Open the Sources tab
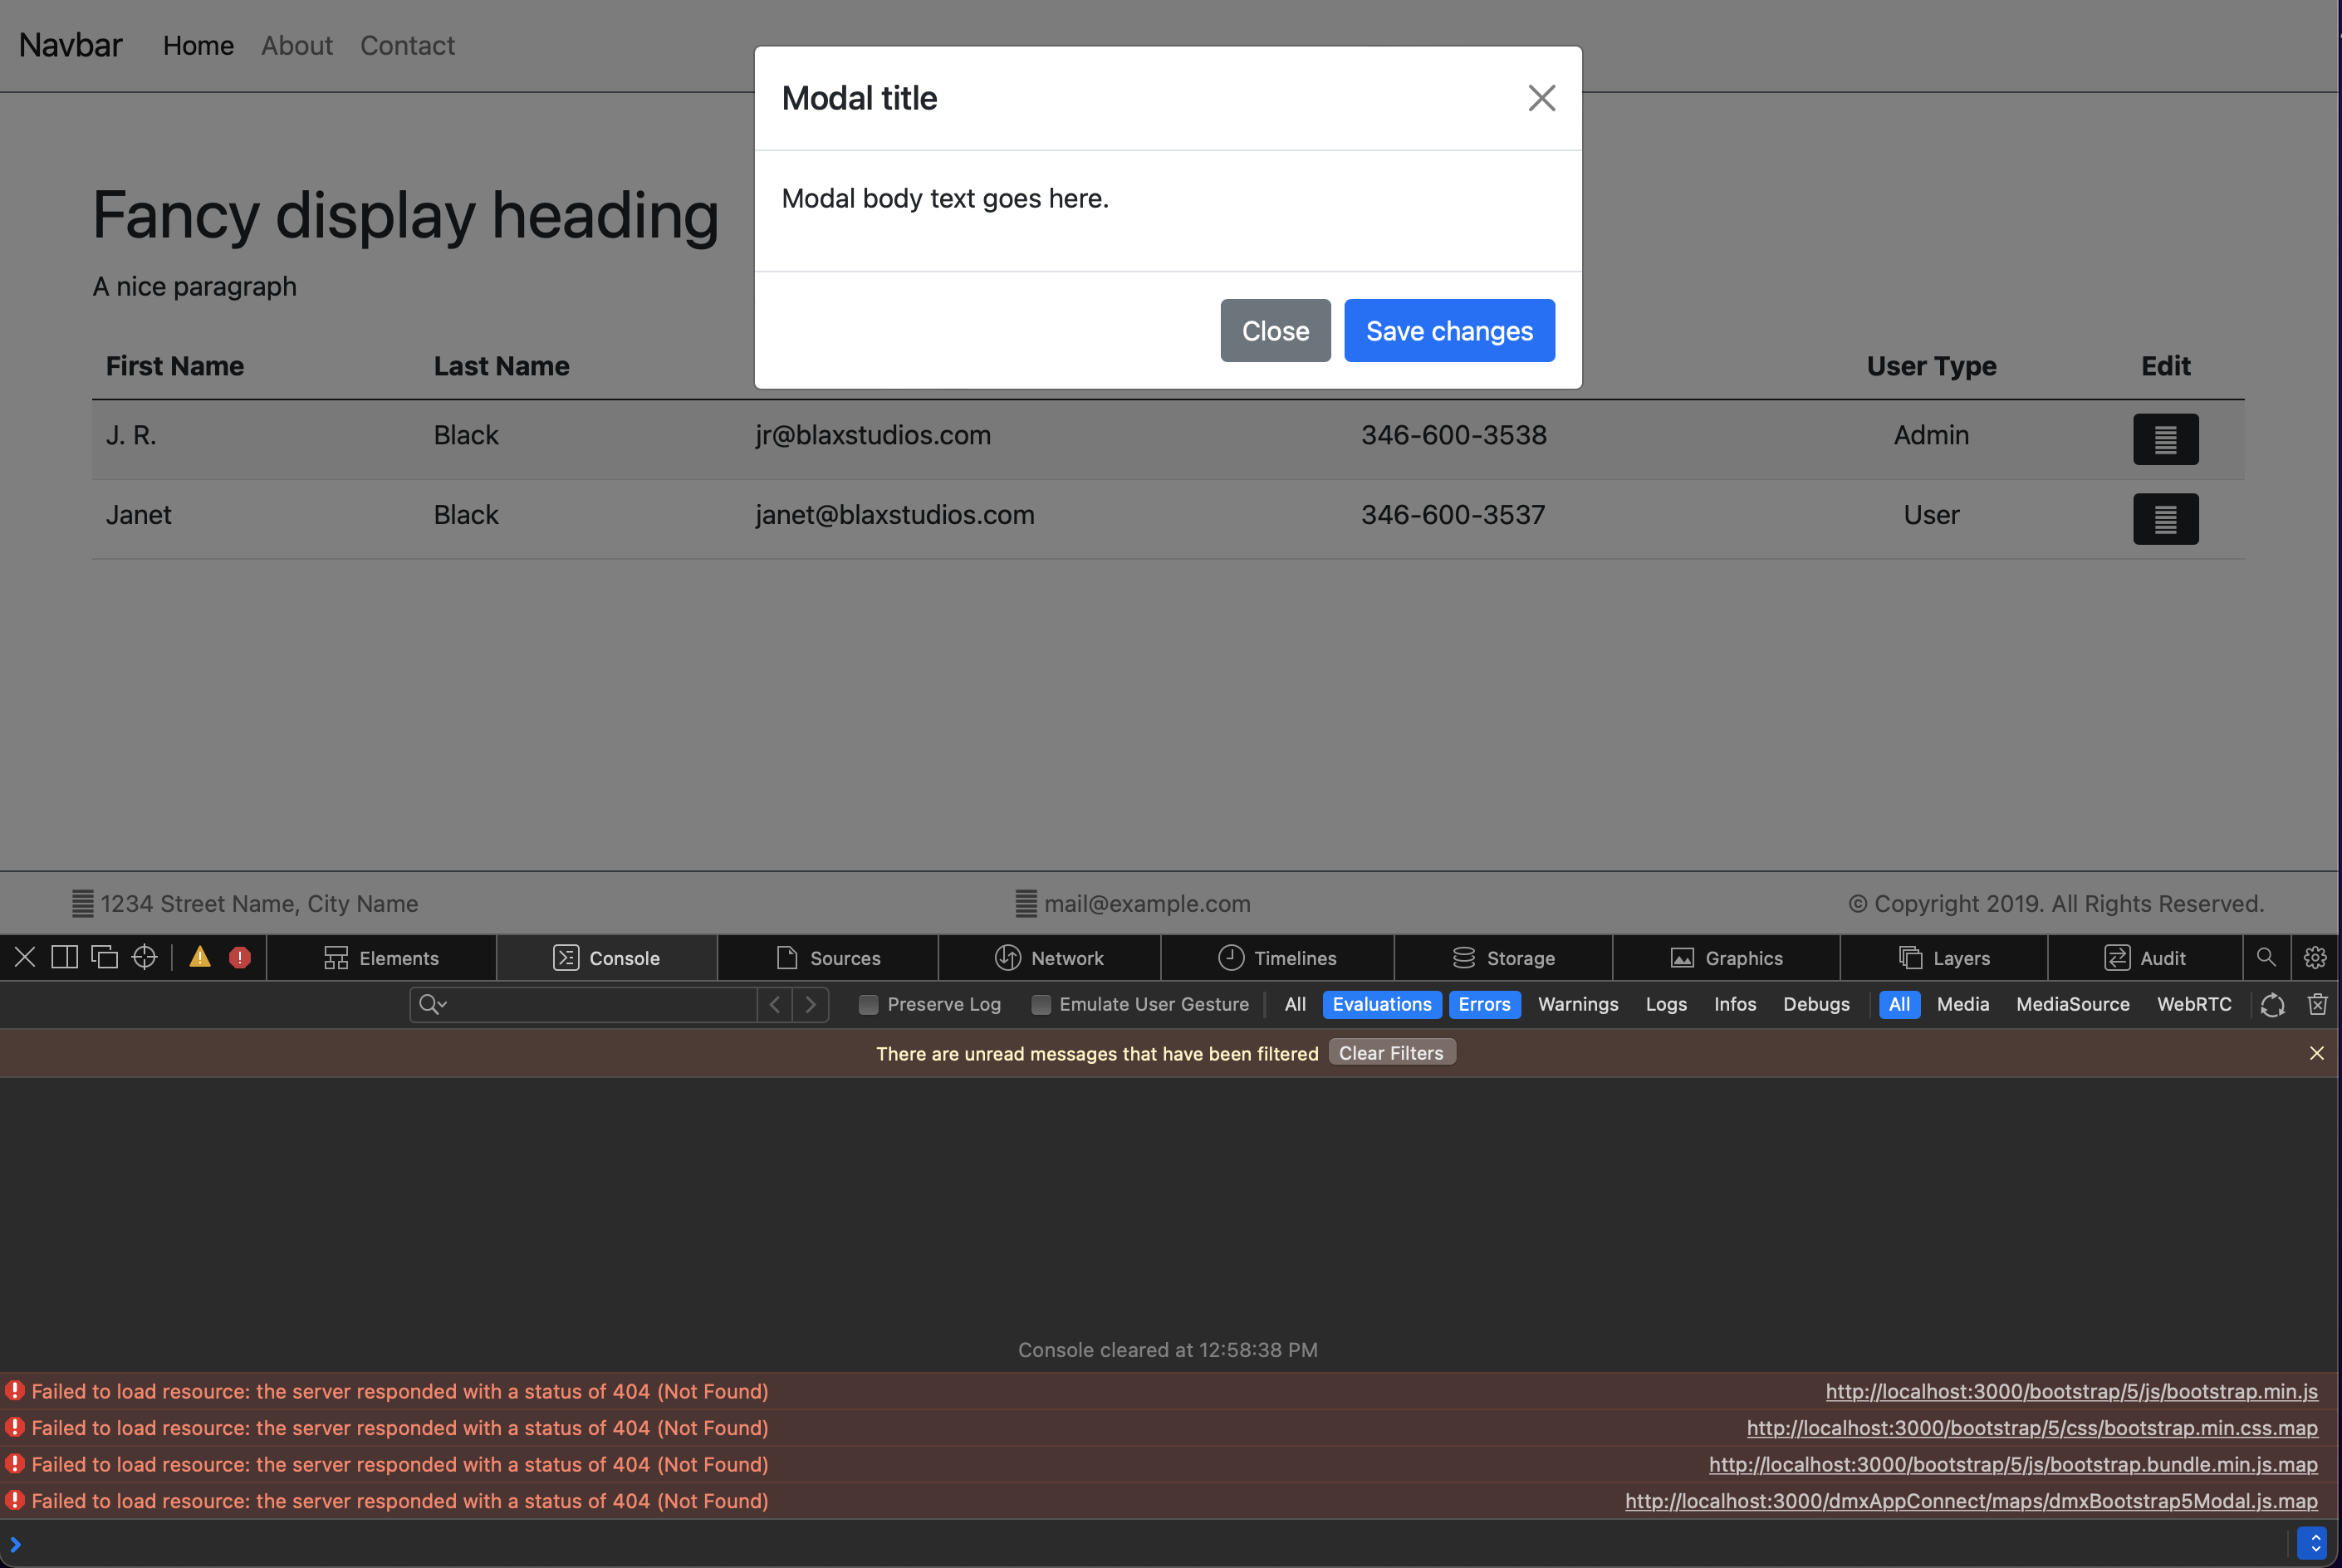This screenshot has width=2342, height=1568. pos(828,957)
